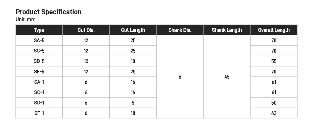Click the SF-5 row label
This screenshot has height=126, width=313.
pyautogui.click(x=39, y=72)
